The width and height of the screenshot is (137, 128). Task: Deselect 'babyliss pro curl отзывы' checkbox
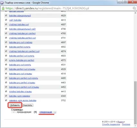(6, 74)
